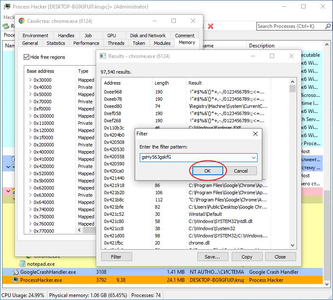Open the Token tab
This screenshot has height=300, width=333.
tap(139, 43)
